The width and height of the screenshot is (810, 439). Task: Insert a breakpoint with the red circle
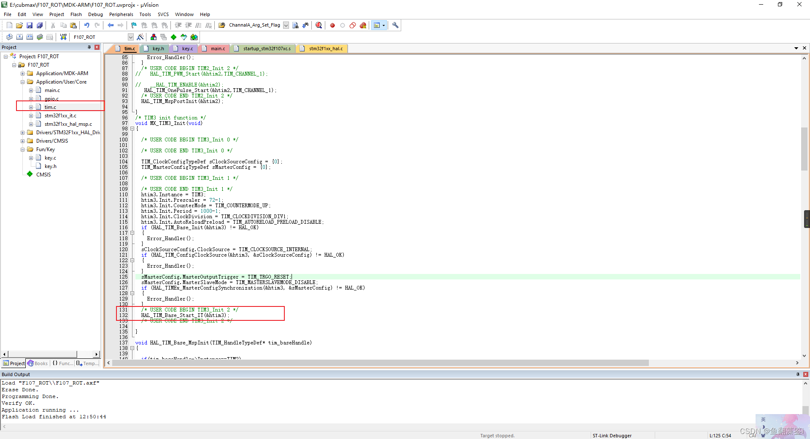pyautogui.click(x=332, y=25)
